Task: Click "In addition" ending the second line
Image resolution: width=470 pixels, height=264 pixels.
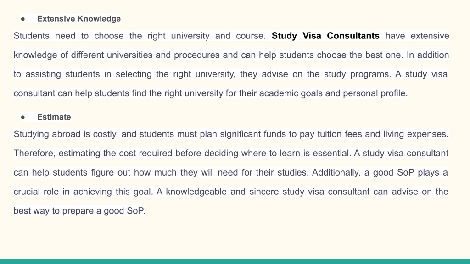Action: [428, 55]
